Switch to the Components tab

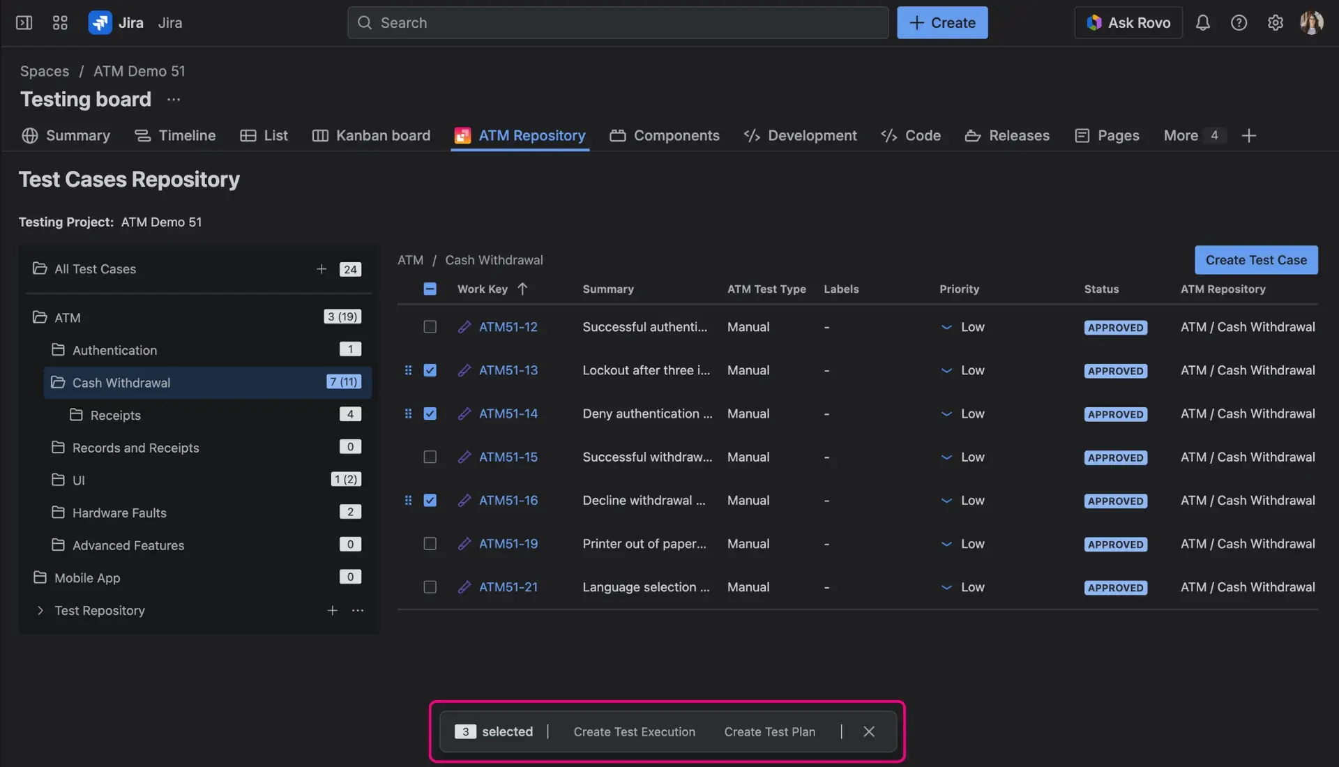(665, 135)
